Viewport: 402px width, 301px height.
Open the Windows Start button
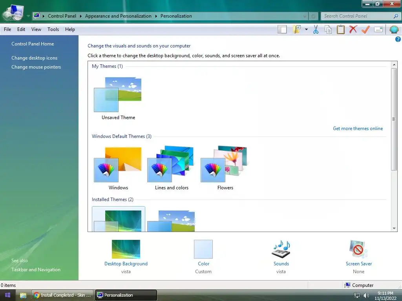click(x=8, y=295)
